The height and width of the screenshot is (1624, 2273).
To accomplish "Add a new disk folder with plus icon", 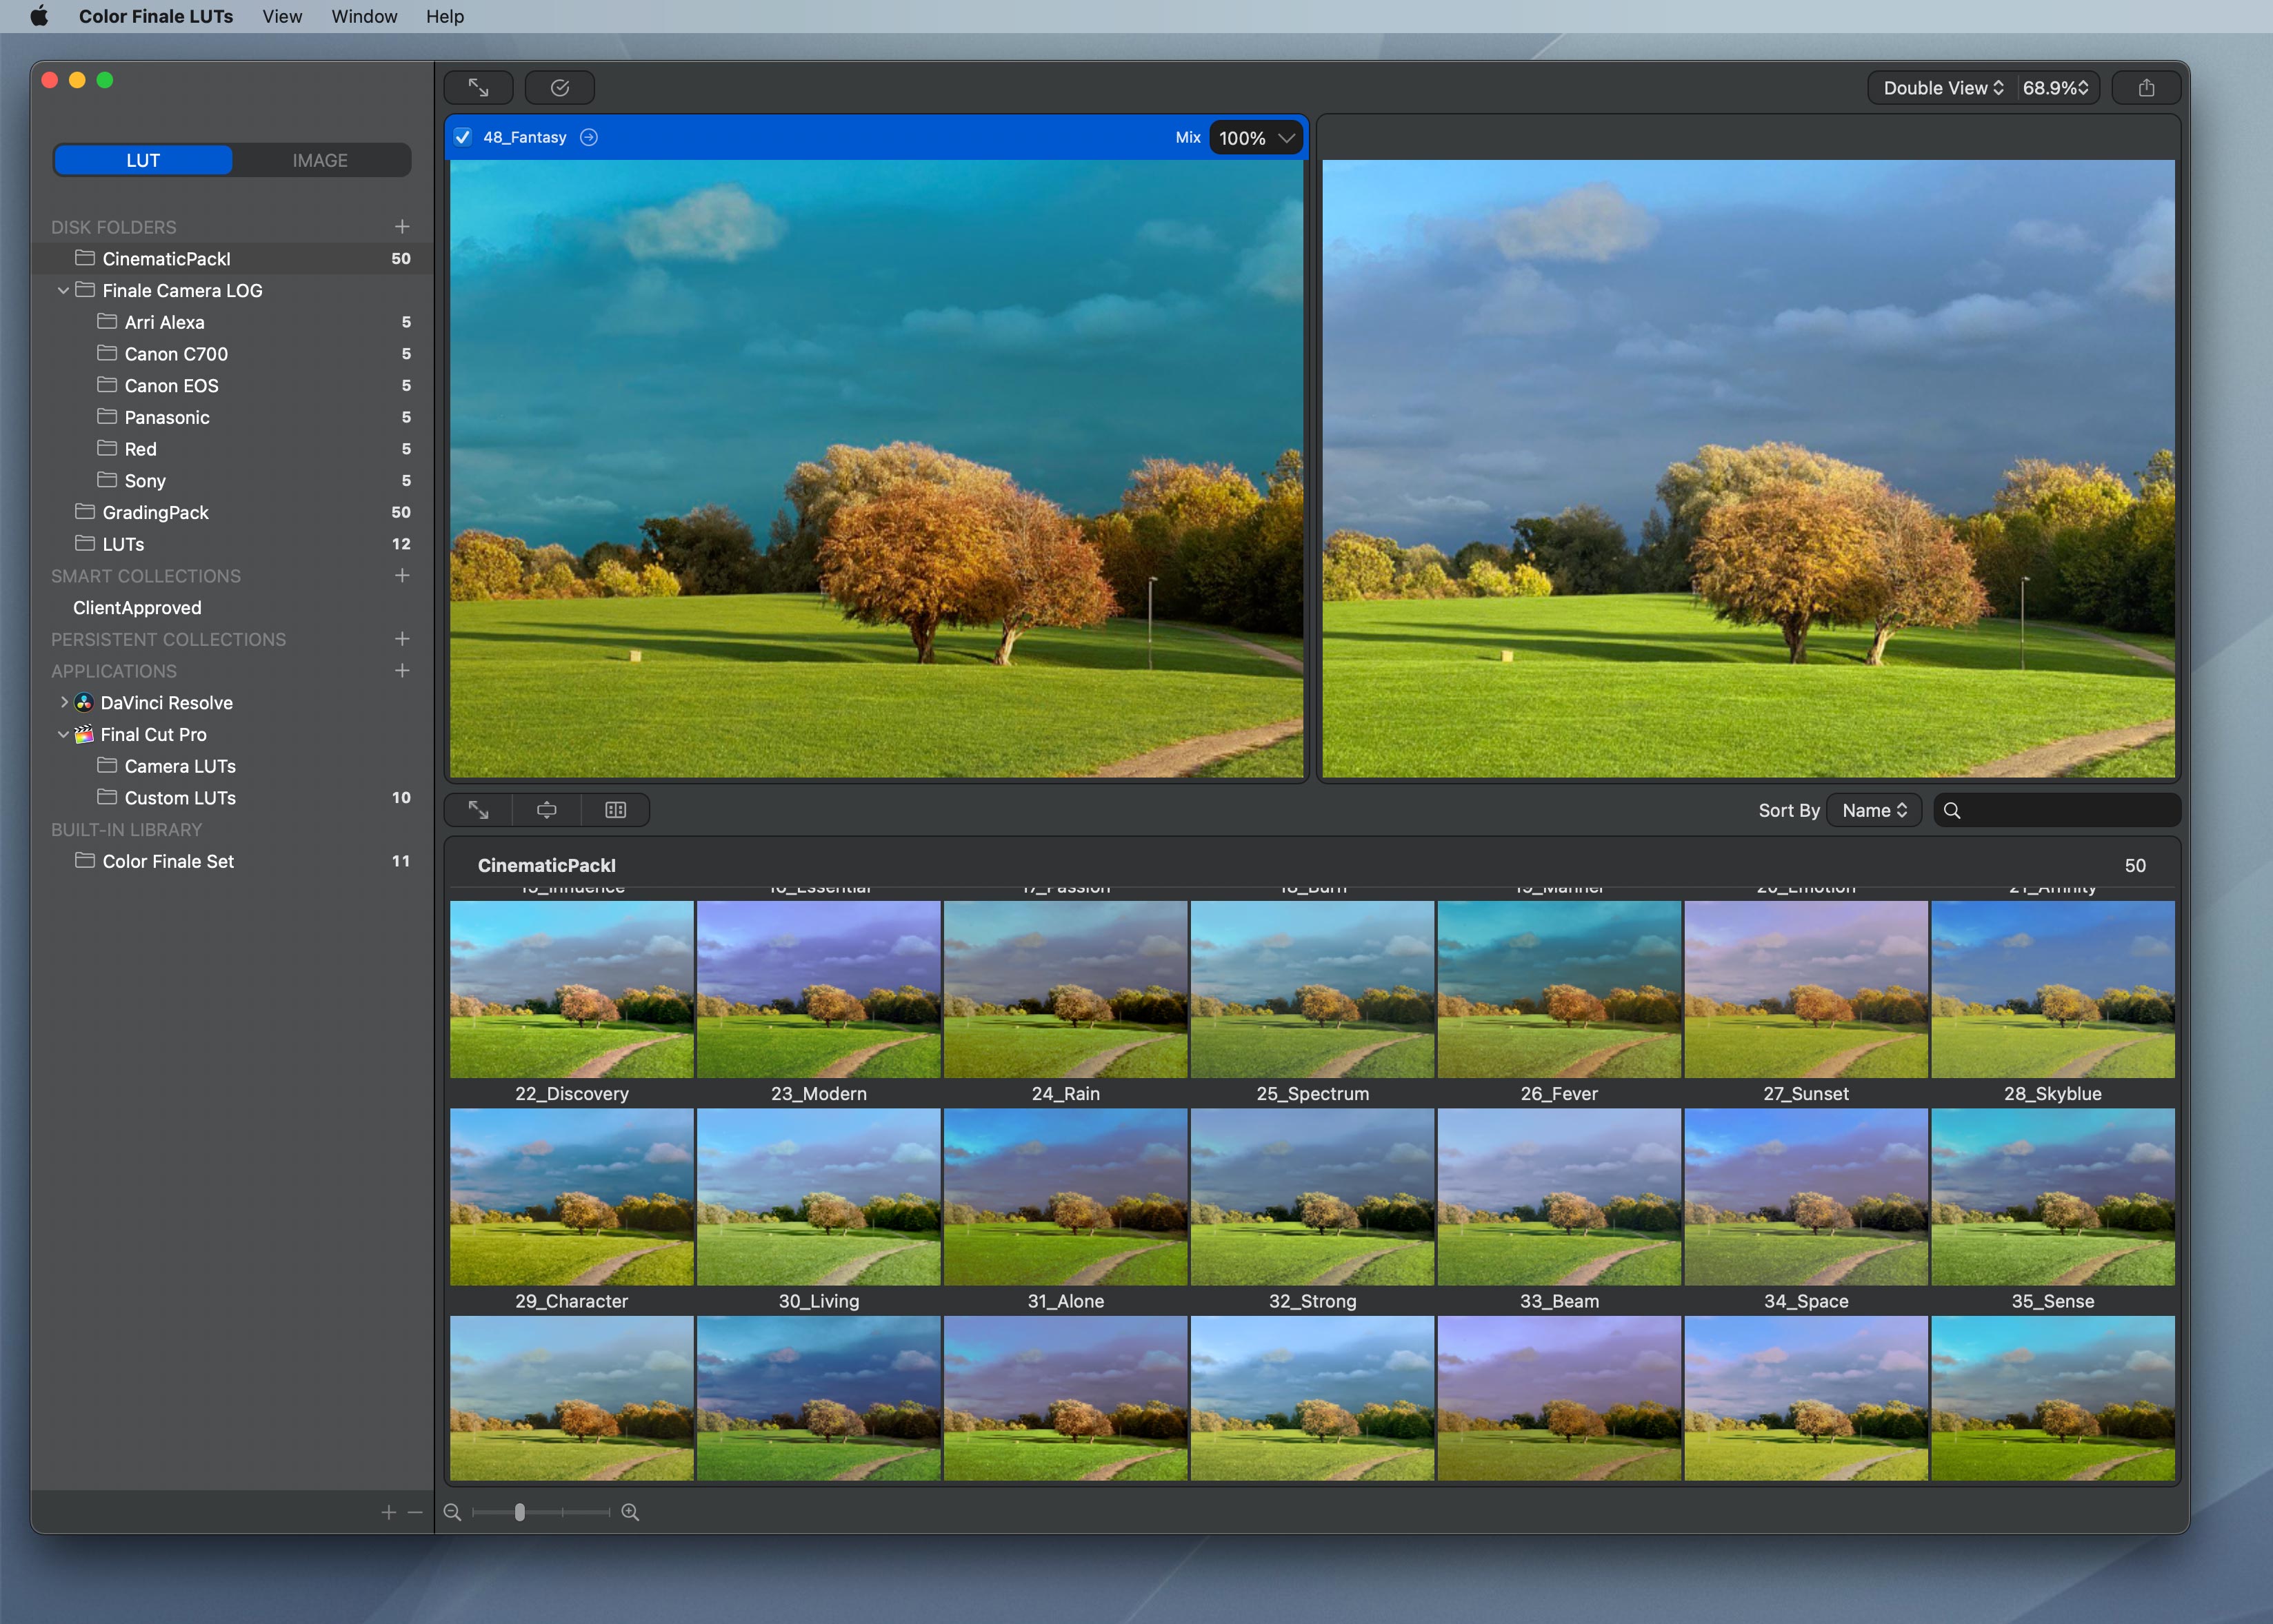I will (x=402, y=227).
